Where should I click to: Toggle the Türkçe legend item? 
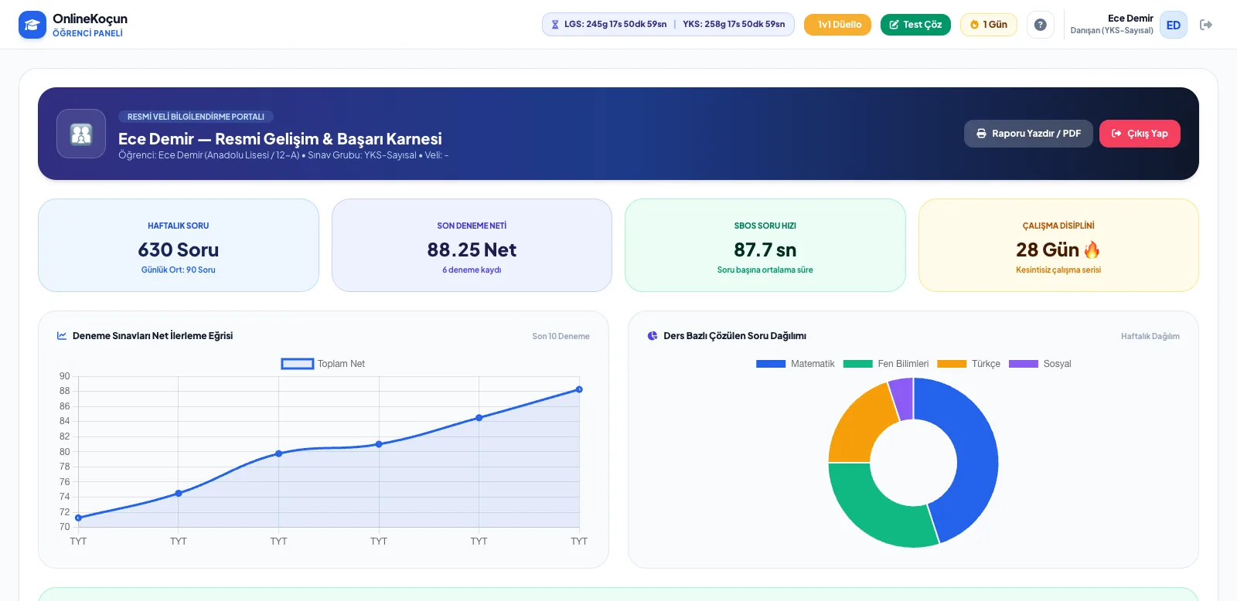coord(969,364)
